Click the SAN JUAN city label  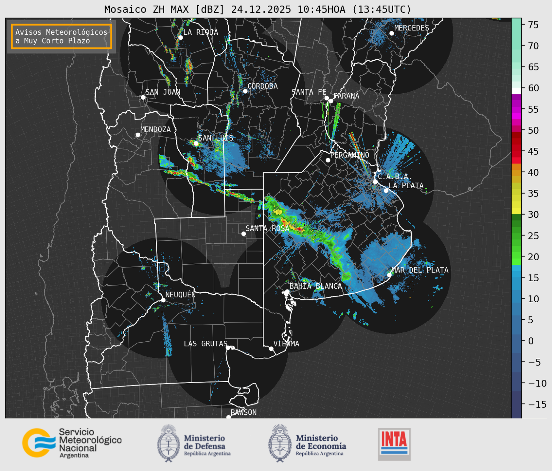pos(163,92)
